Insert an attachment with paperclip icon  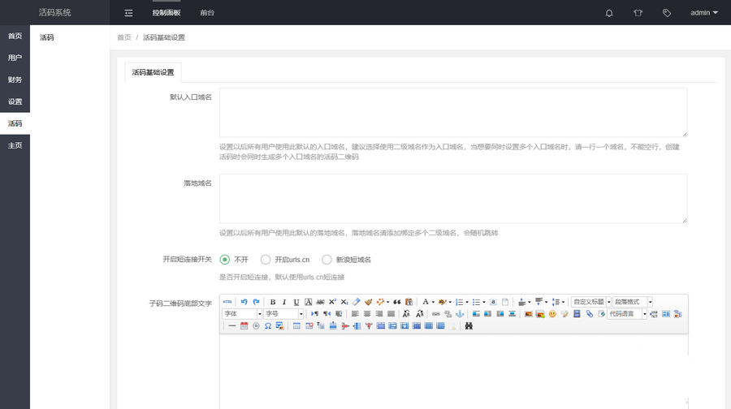(590, 314)
